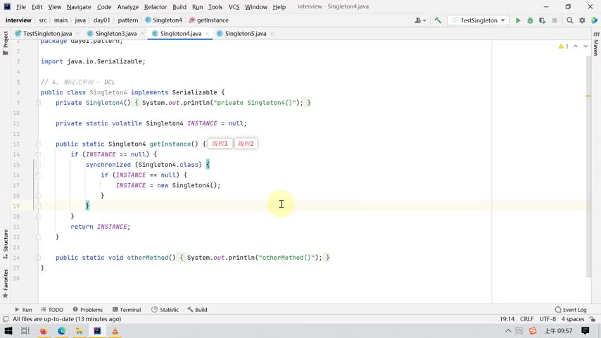
Task: Switch to Singleton3.java tab
Action: point(115,34)
